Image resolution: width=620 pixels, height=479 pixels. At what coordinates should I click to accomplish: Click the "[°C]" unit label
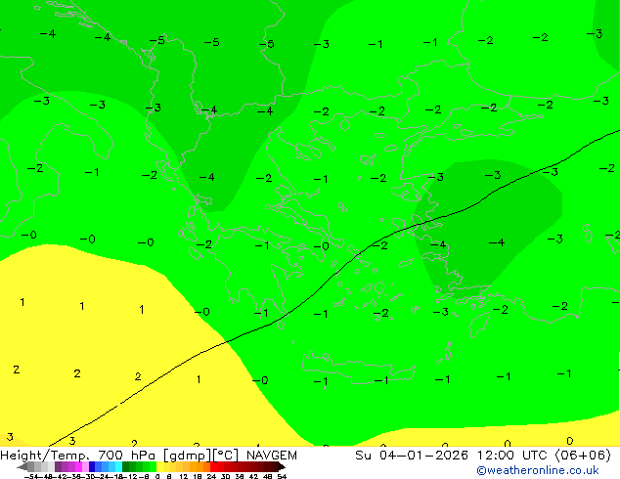tap(226, 456)
